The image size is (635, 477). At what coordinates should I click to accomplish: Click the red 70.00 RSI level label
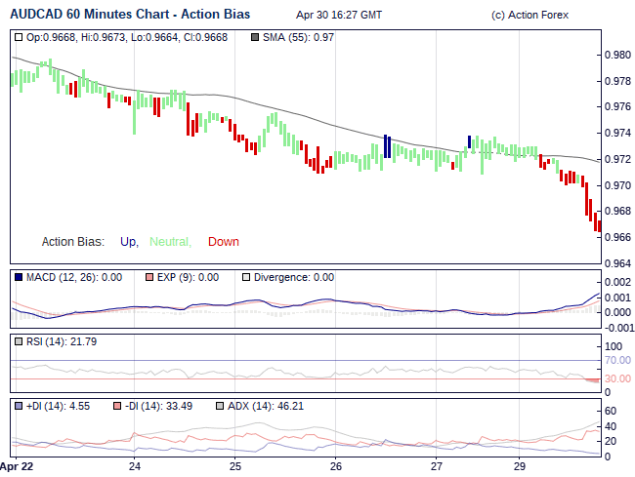coord(617,360)
